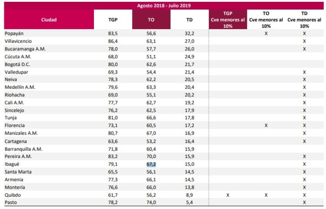Click the white TGP column header
The image size is (326, 209).
(113, 20)
